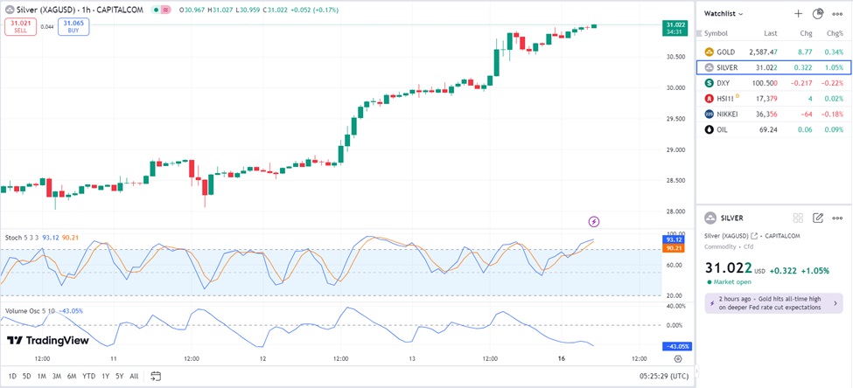Open the edit notes icon for SILVER

pyautogui.click(x=818, y=218)
